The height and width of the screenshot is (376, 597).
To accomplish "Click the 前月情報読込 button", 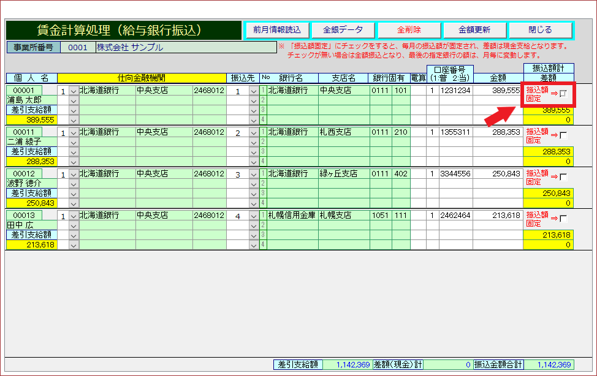I will tap(277, 30).
